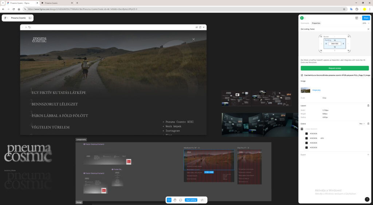Click the Start editing button
The height and width of the screenshot is (205, 373).
tap(191, 200)
